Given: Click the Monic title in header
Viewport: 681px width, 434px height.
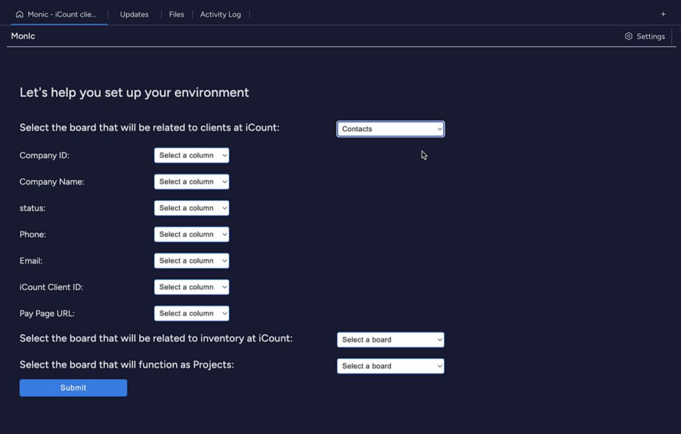Looking at the screenshot, I should (23, 36).
